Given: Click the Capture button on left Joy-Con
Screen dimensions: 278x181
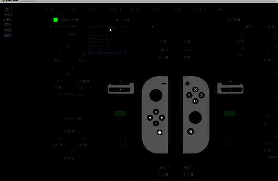Looking at the screenshot, I should pos(159,132).
